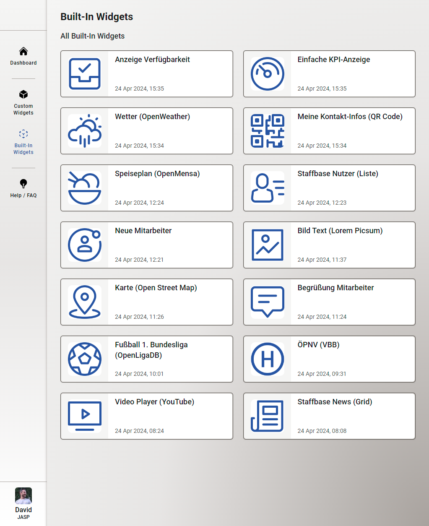Click the map pin icon of Karte widget
Image resolution: width=429 pixels, height=526 pixels.
click(85, 302)
